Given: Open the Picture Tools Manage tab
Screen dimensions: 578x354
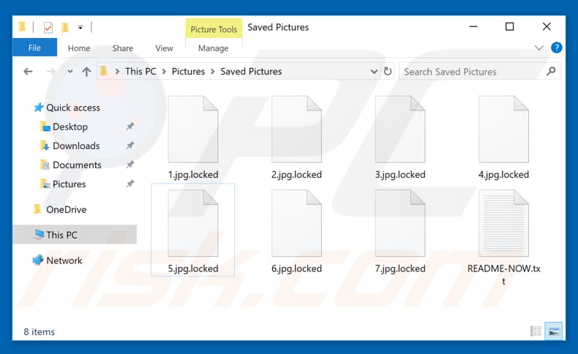Looking at the screenshot, I should click(x=213, y=48).
